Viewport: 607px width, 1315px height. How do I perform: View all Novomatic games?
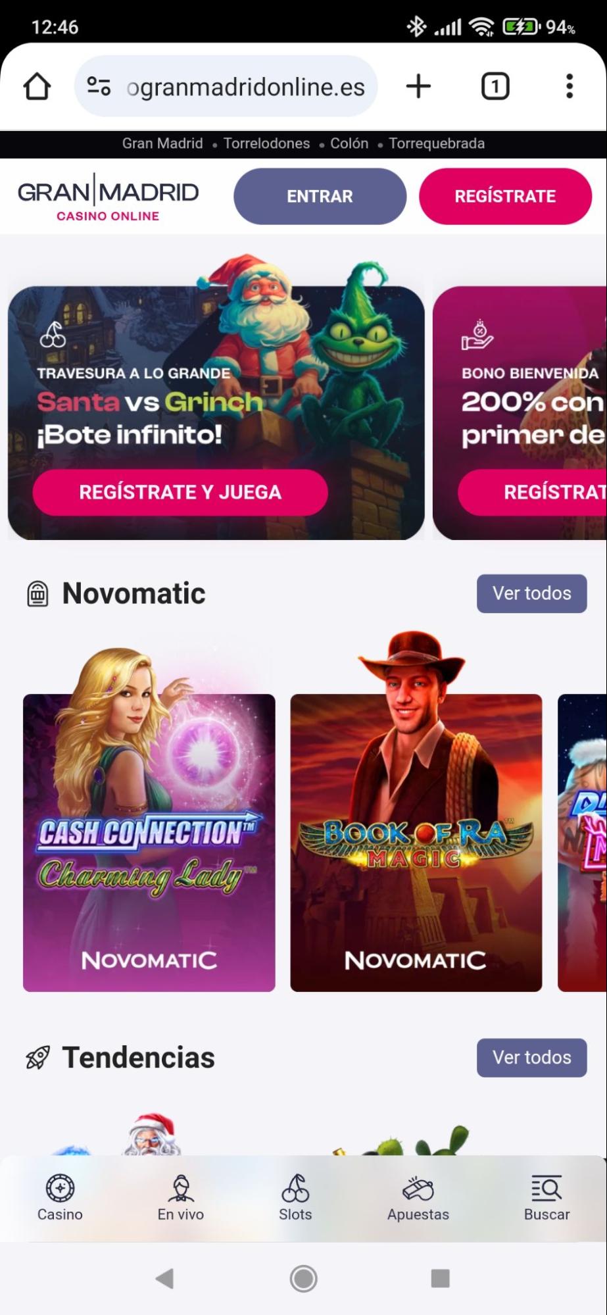point(531,593)
